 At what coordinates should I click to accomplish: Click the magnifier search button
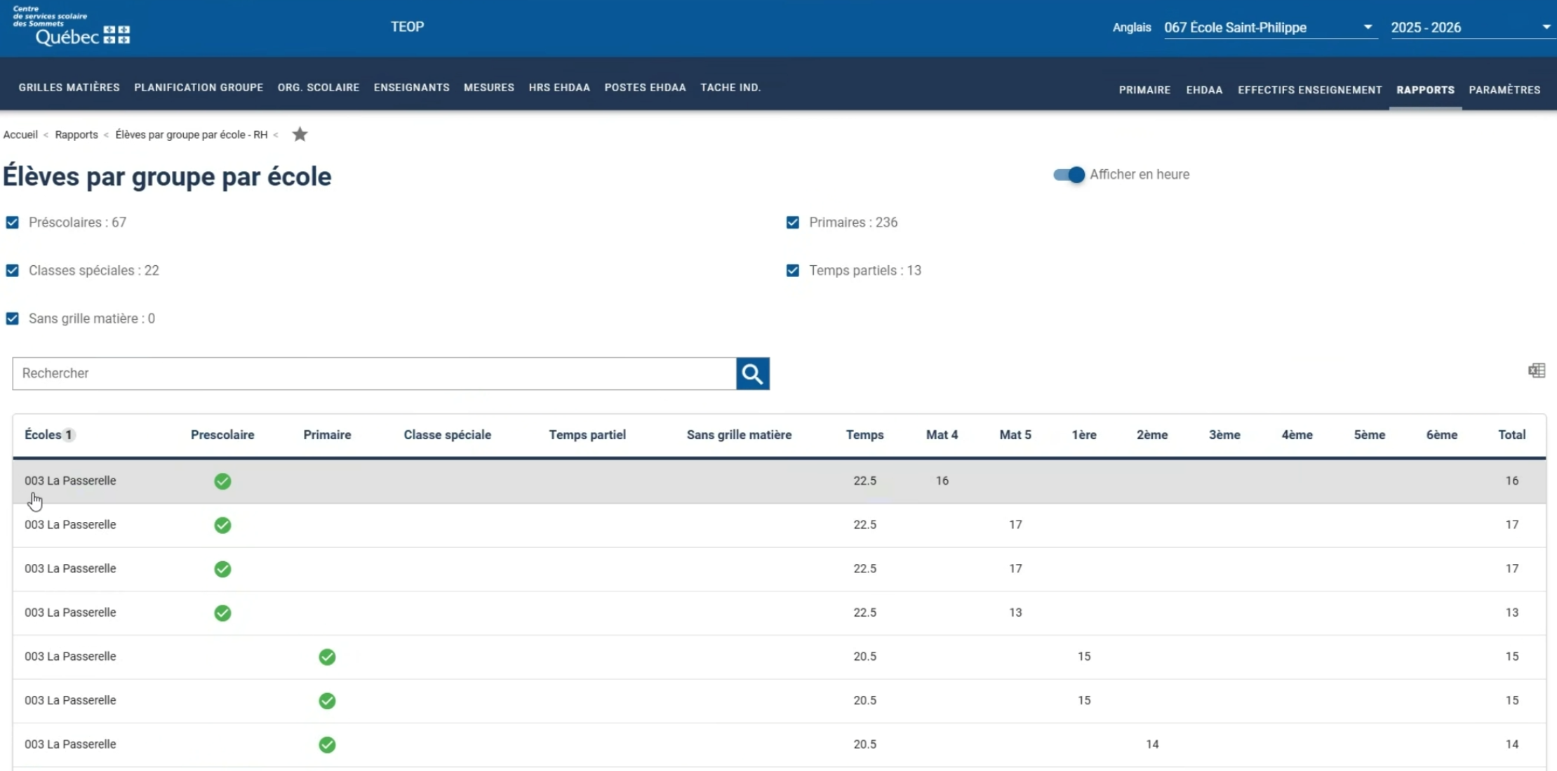click(x=752, y=373)
